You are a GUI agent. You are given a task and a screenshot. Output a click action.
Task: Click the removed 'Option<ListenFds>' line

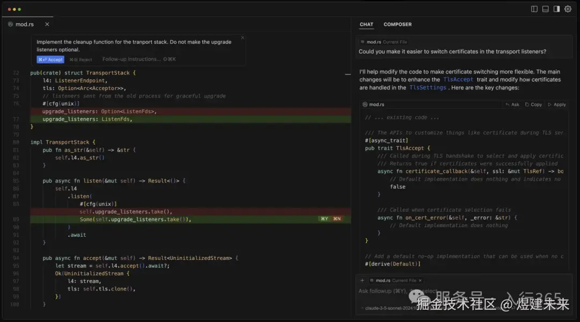tap(99, 111)
